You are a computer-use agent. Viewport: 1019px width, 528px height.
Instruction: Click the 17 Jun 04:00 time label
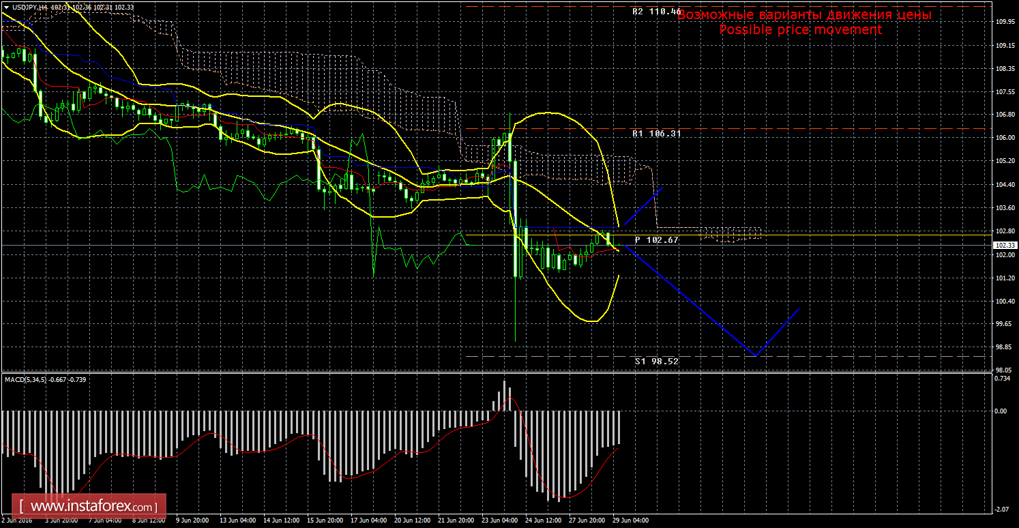pos(370,520)
